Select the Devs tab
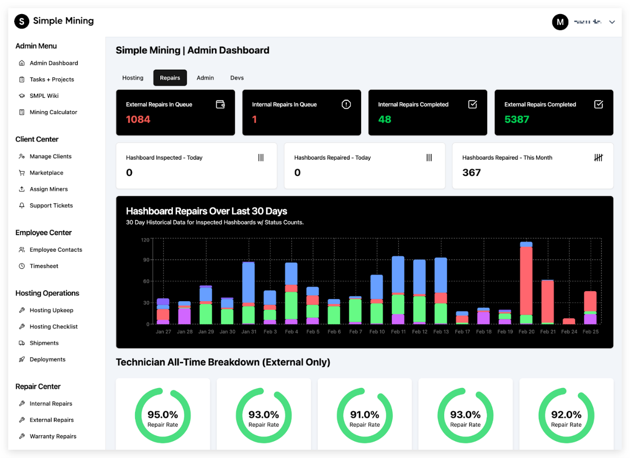 [x=237, y=78]
